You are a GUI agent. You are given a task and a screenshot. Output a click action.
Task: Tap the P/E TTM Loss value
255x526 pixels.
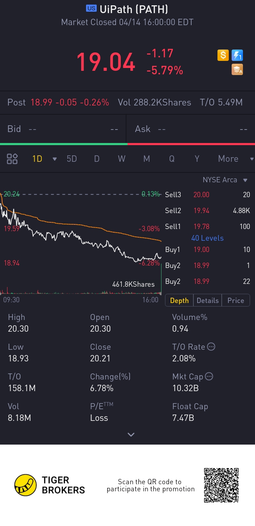tap(99, 418)
